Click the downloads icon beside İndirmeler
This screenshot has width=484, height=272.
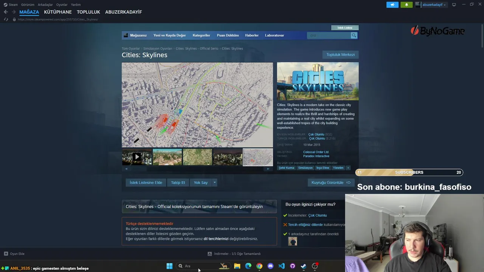210,254
